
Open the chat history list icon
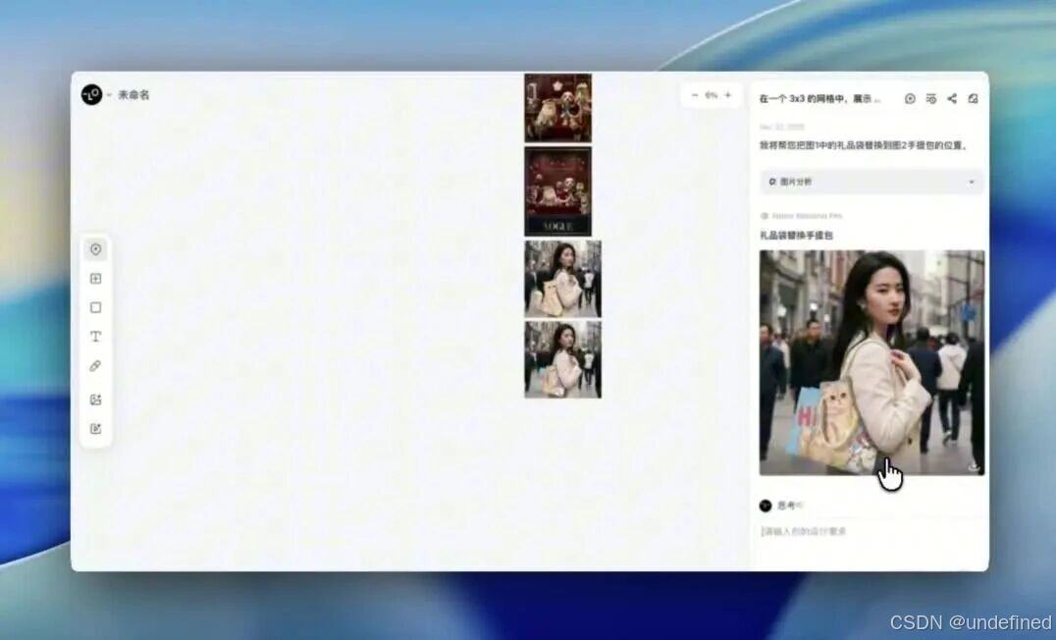click(930, 98)
